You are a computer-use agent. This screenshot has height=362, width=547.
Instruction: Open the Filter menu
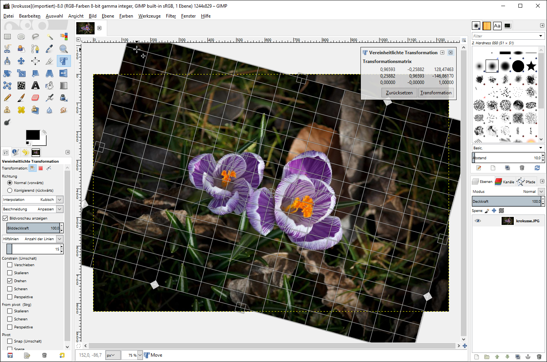click(171, 16)
